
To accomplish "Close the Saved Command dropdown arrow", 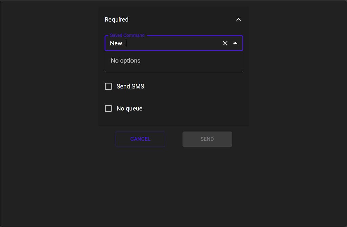I will pyautogui.click(x=235, y=43).
